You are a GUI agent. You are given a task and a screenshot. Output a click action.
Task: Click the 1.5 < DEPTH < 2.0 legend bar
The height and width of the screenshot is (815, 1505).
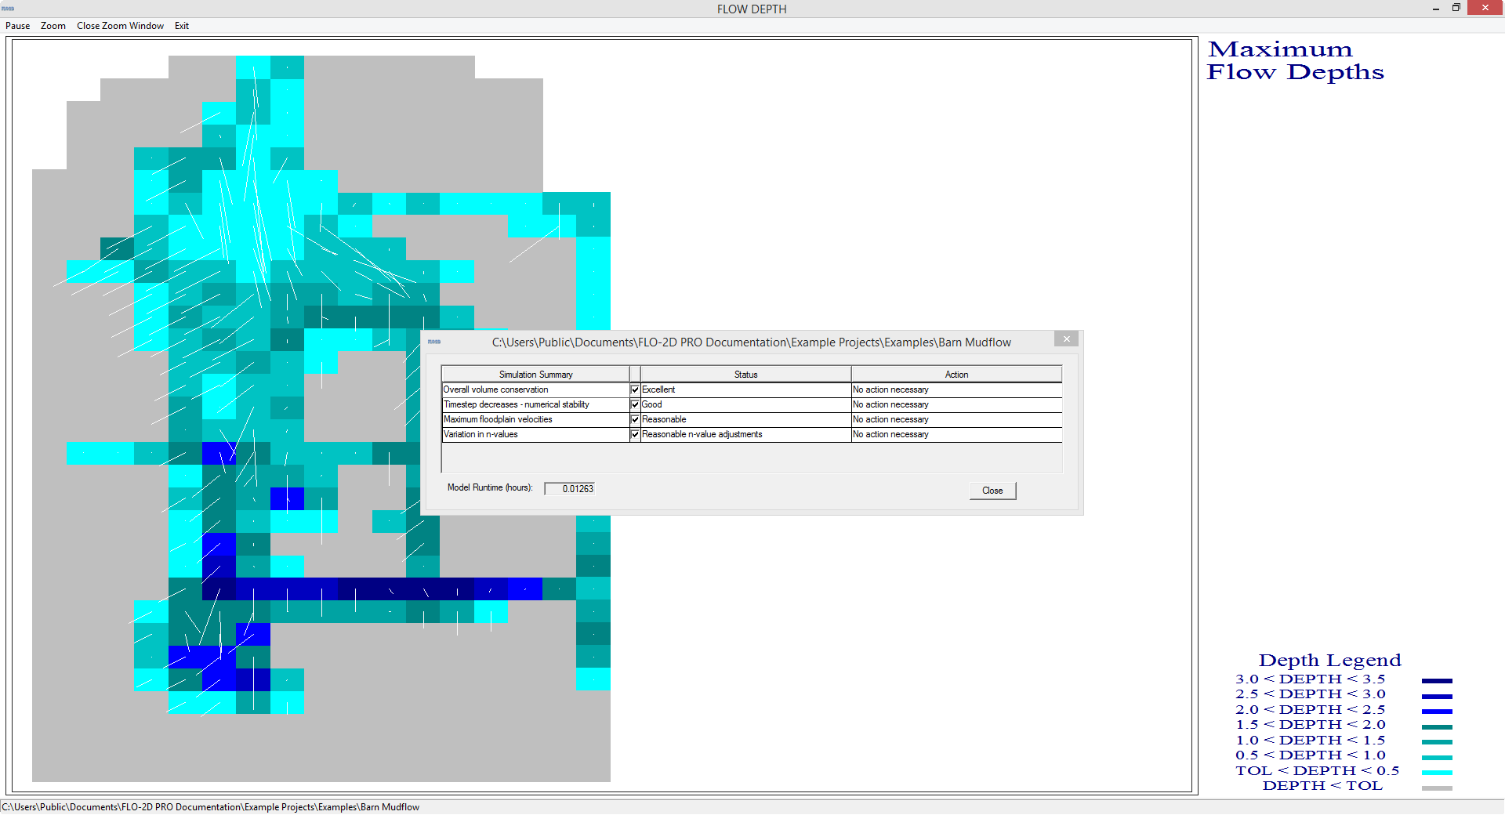[x=1437, y=725]
